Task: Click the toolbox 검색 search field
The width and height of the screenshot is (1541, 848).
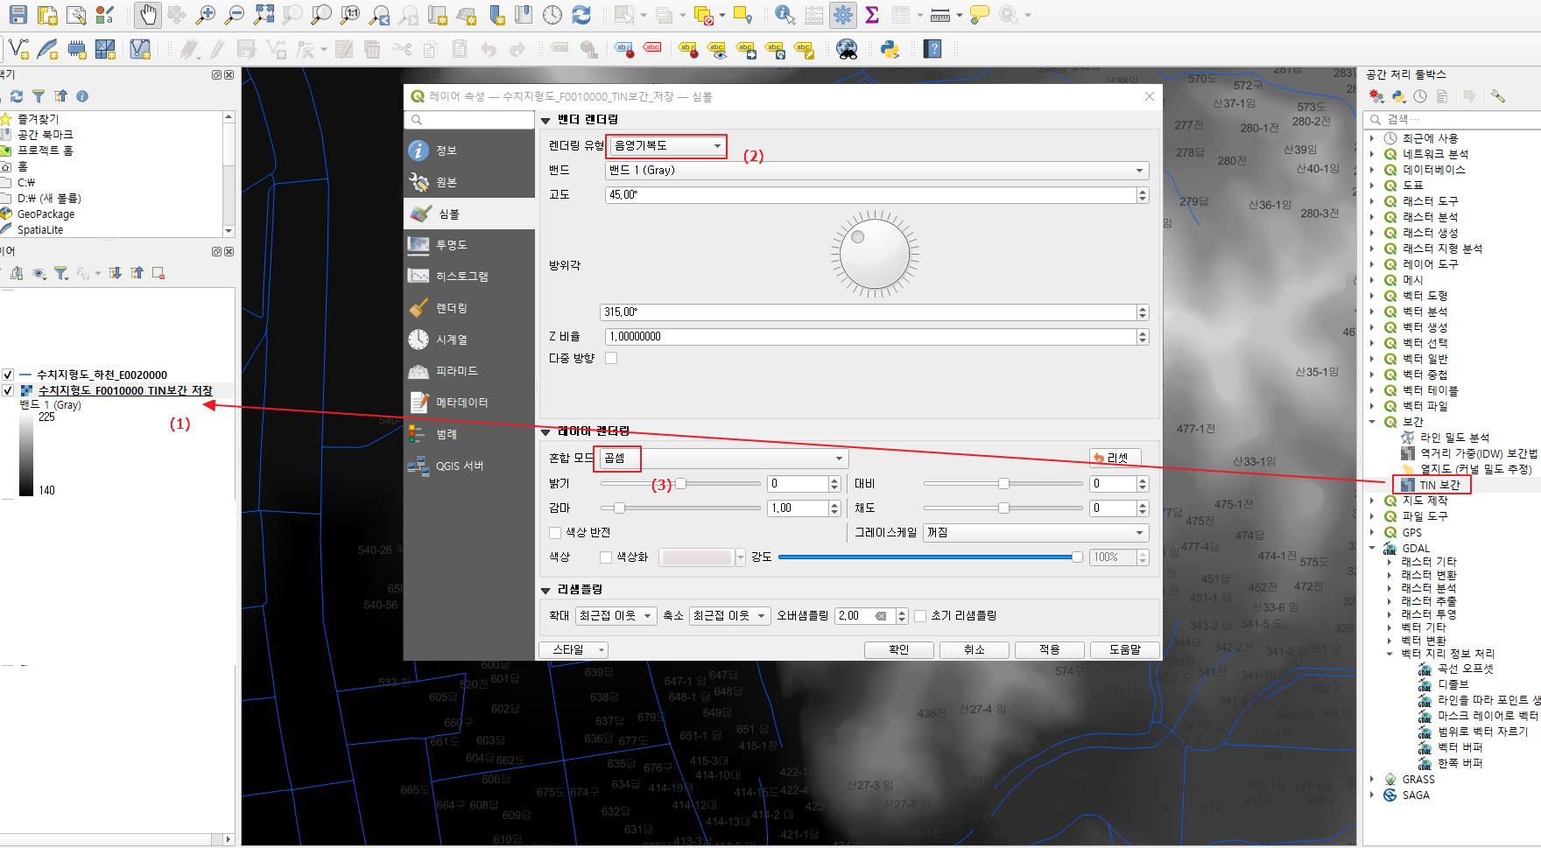Action: pos(1453,119)
